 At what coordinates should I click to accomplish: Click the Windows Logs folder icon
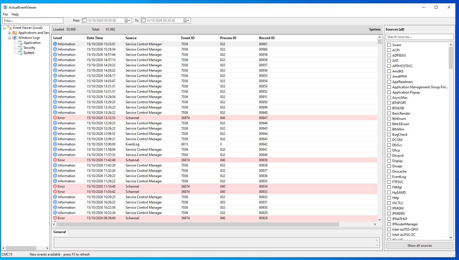[15, 38]
